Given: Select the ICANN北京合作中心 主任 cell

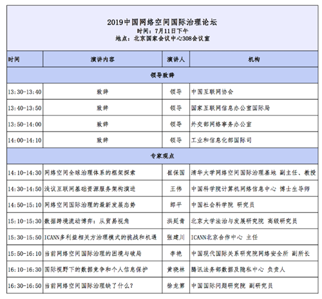Looking at the screenshot, I should 254,237.
